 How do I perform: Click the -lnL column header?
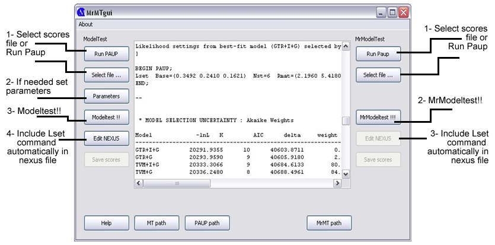coord(203,135)
